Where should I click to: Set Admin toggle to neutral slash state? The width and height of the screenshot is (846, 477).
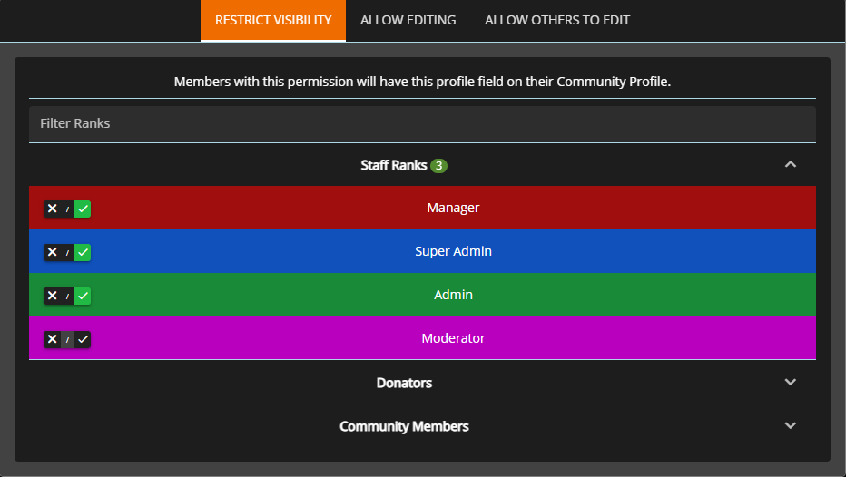pos(67,296)
